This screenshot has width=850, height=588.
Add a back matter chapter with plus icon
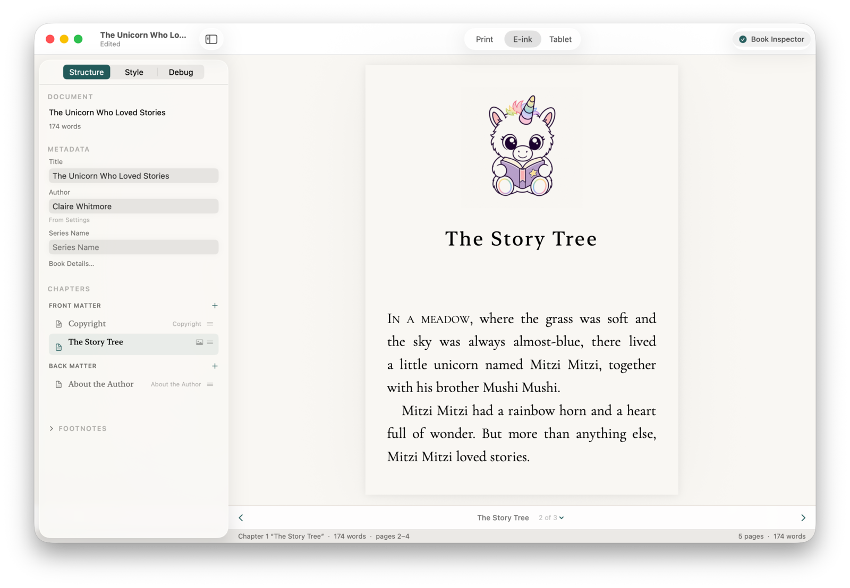215,366
